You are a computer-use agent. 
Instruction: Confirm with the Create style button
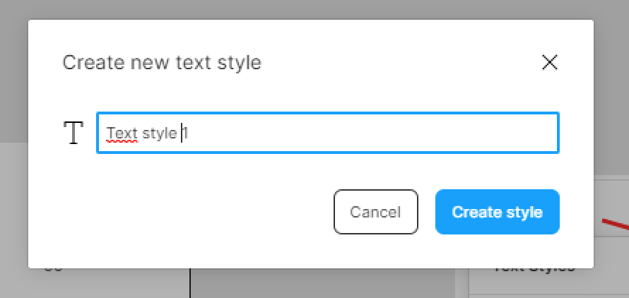(497, 212)
